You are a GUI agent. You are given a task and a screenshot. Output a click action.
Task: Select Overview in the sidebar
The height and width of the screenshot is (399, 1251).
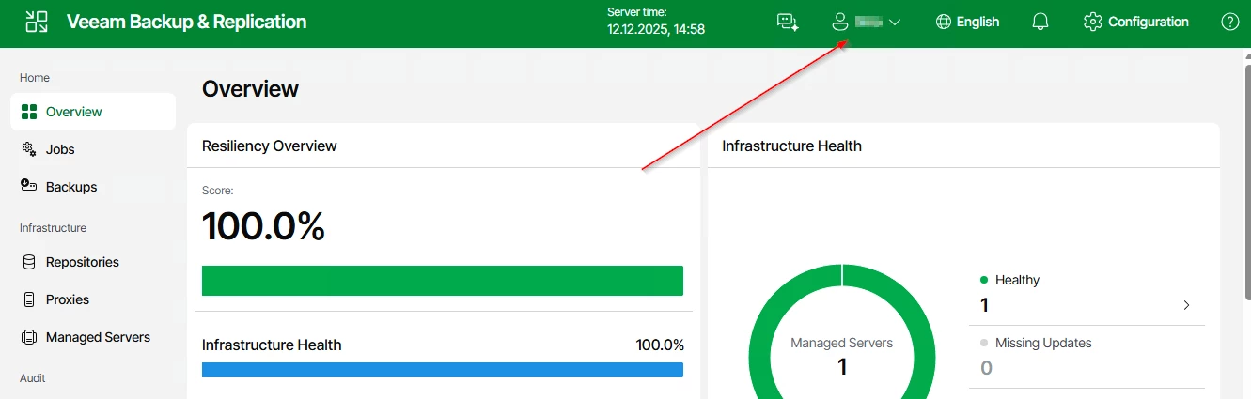(x=93, y=112)
